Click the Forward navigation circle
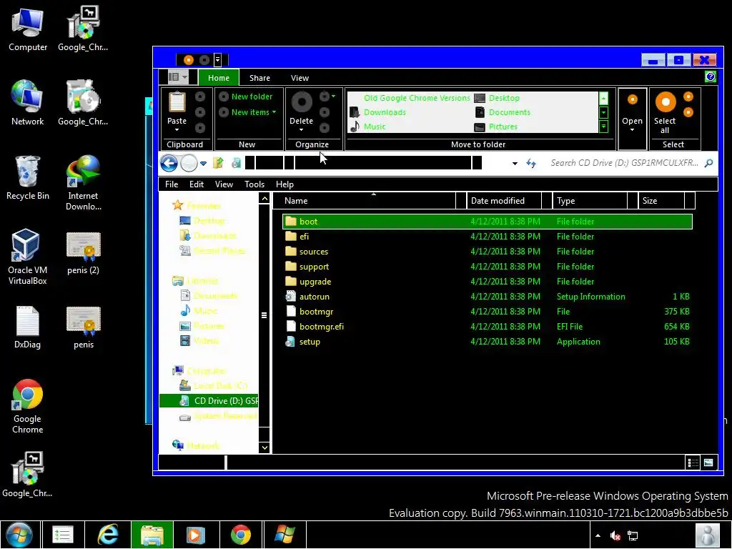Image resolution: width=732 pixels, height=549 pixels. (x=189, y=163)
